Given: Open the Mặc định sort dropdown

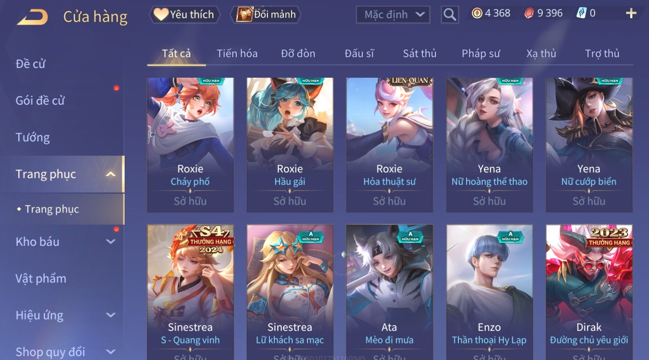Looking at the screenshot, I should [x=393, y=15].
